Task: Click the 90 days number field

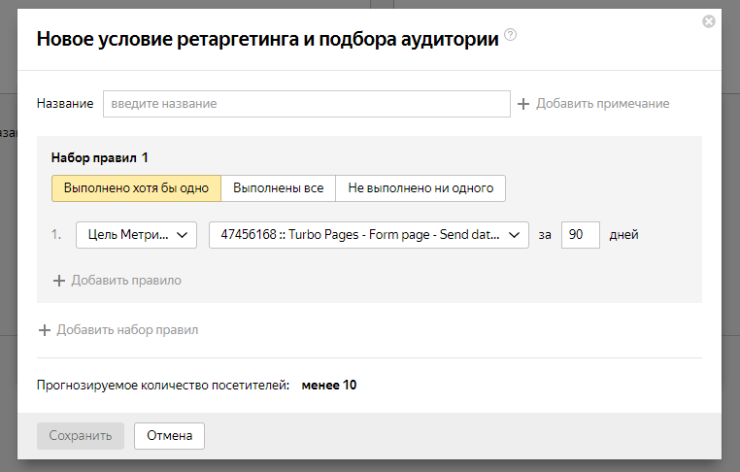Action: [581, 235]
